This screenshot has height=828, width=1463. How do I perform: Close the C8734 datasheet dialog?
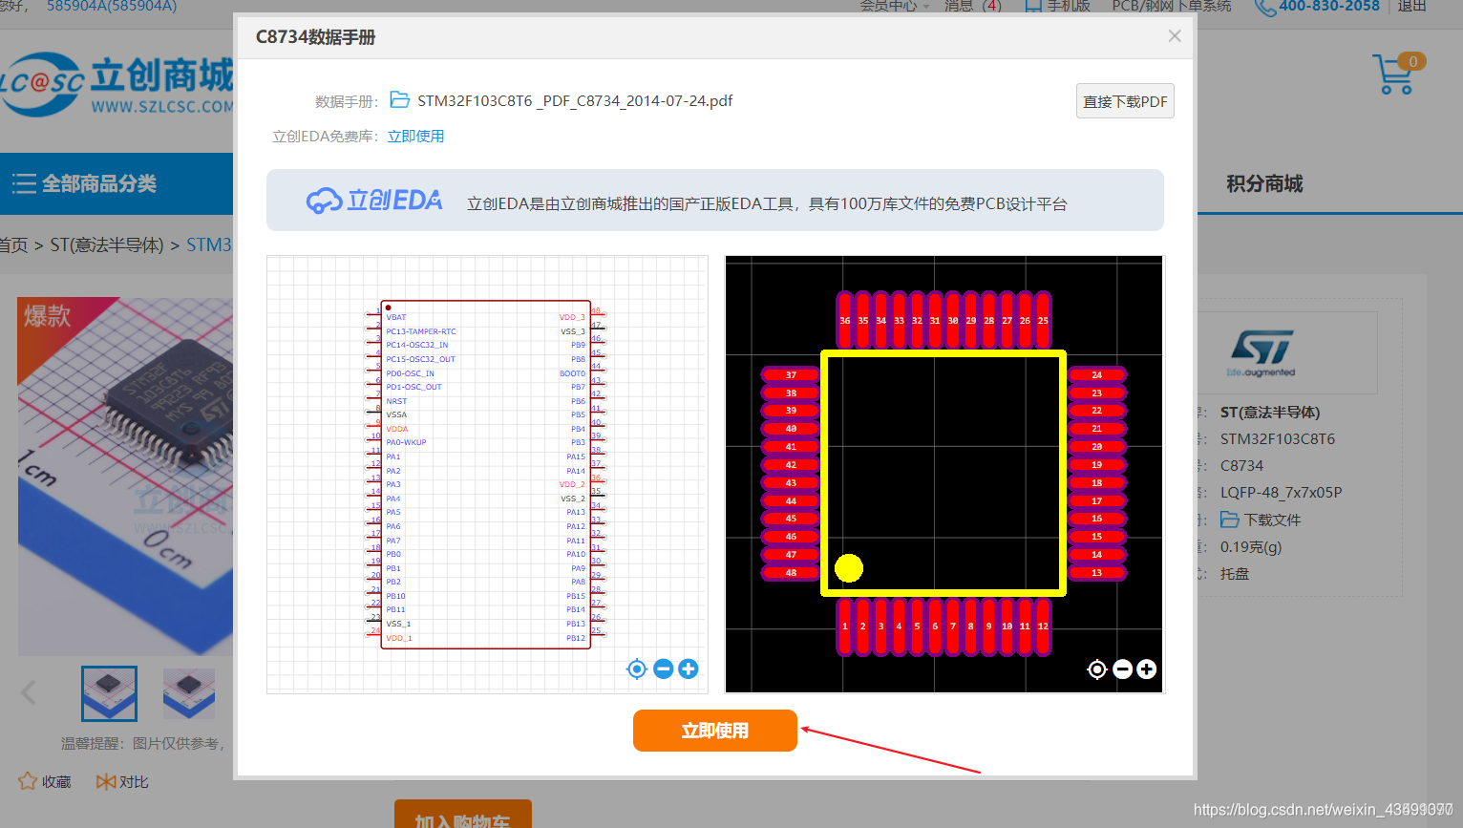(x=1175, y=36)
